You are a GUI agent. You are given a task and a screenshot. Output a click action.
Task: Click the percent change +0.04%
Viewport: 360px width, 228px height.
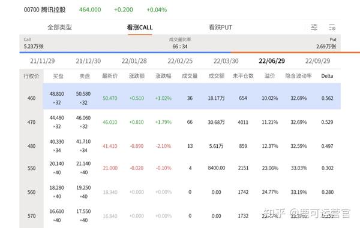(x=157, y=10)
